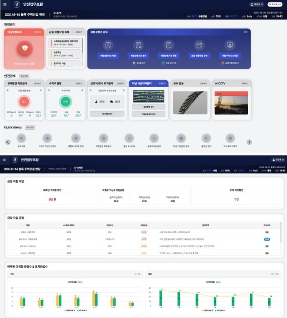This screenshot has height=318, width=287.
Task: Go to next sensor location in hazardous environment card
Action: (41, 91)
